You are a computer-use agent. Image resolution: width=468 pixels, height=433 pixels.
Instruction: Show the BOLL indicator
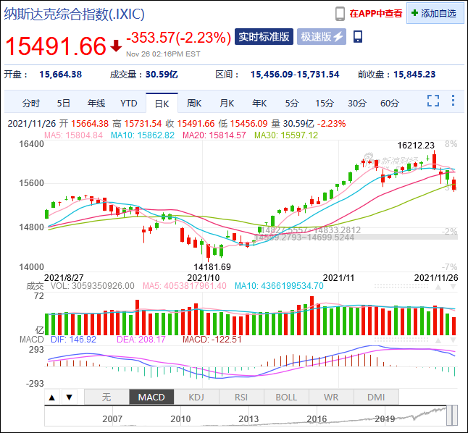(x=286, y=398)
